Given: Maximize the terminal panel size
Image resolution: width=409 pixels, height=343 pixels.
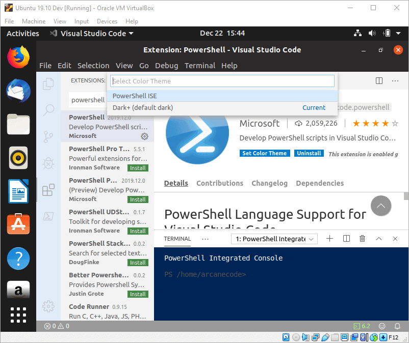Looking at the screenshot, I should click(x=379, y=239).
